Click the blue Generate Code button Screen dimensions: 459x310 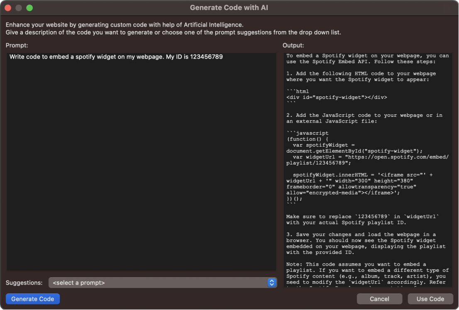tap(33, 299)
